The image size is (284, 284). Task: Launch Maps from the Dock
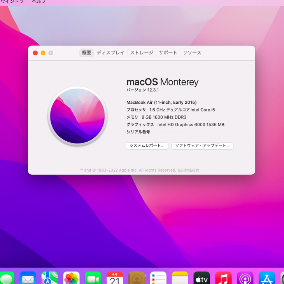tap(50, 278)
